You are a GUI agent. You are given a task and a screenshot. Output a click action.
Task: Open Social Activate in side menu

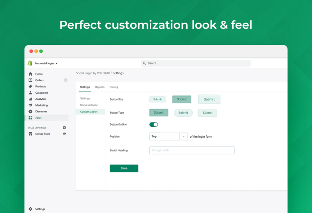tap(89, 105)
